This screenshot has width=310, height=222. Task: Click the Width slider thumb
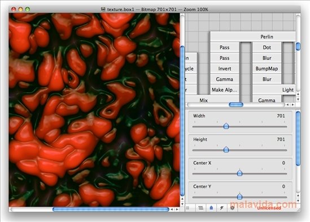tap(226, 126)
